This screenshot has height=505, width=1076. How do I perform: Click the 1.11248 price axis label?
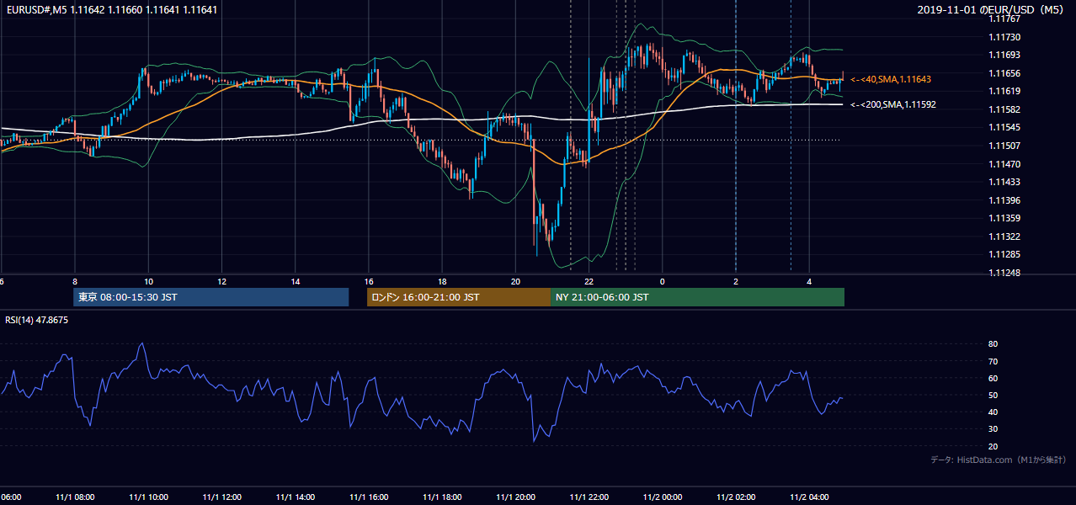point(1004,273)
